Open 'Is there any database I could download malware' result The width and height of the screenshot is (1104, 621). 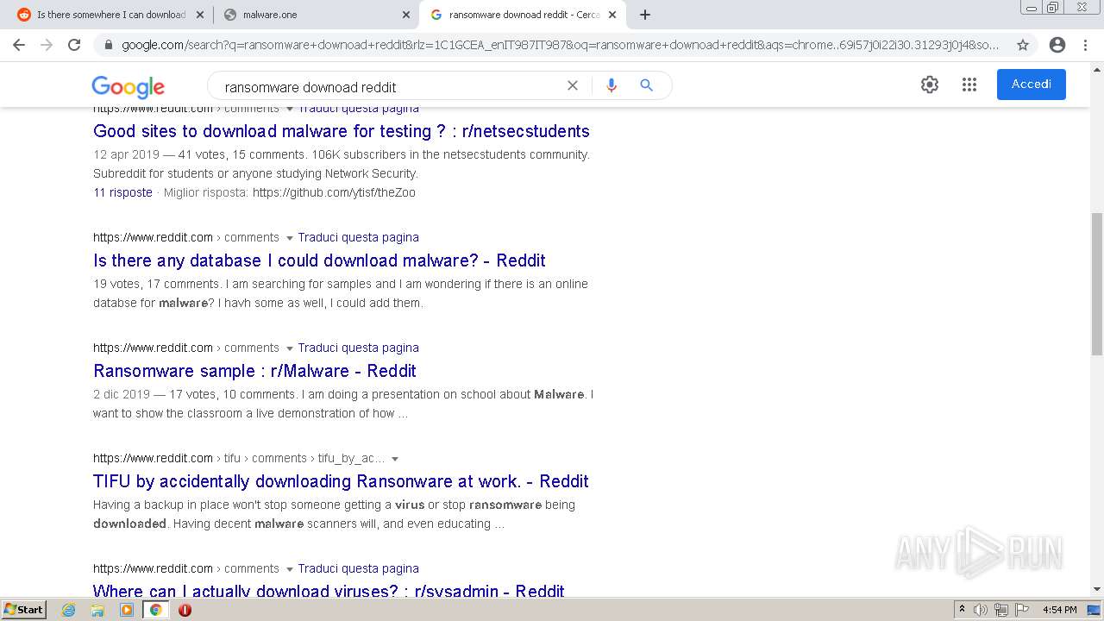(x=319, y=260)
